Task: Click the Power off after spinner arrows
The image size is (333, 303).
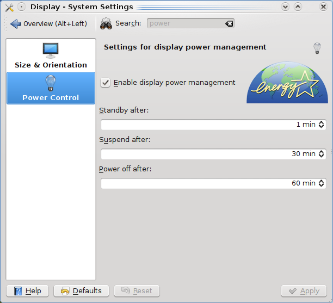Action: [x=321, y=183]
